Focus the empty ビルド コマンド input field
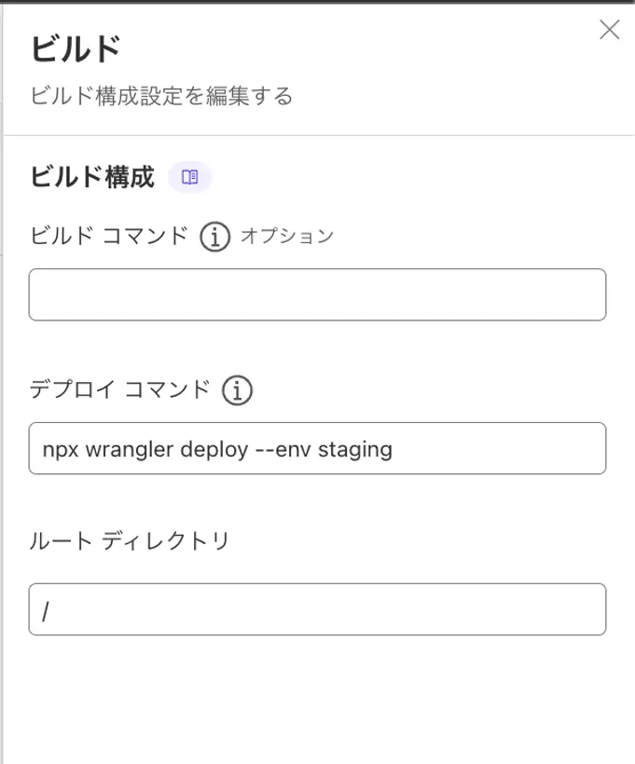This screenshot has height=764, width=635. [317, 294]
